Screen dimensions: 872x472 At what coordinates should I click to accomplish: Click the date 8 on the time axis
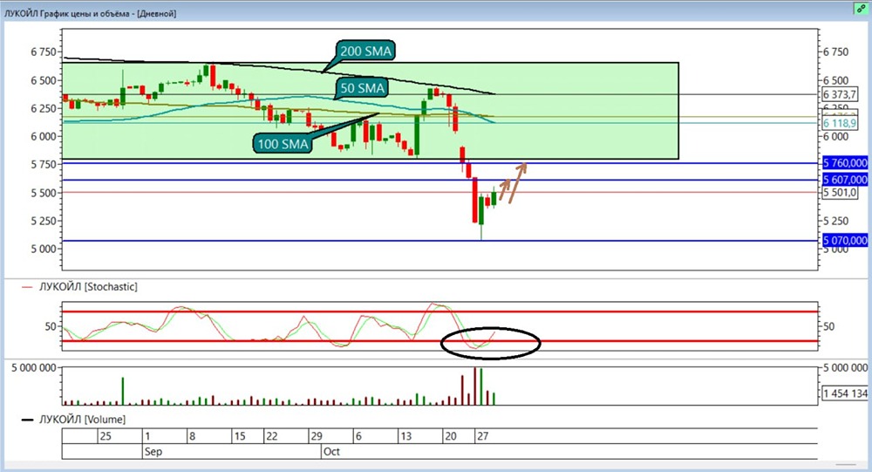point(193,436)
